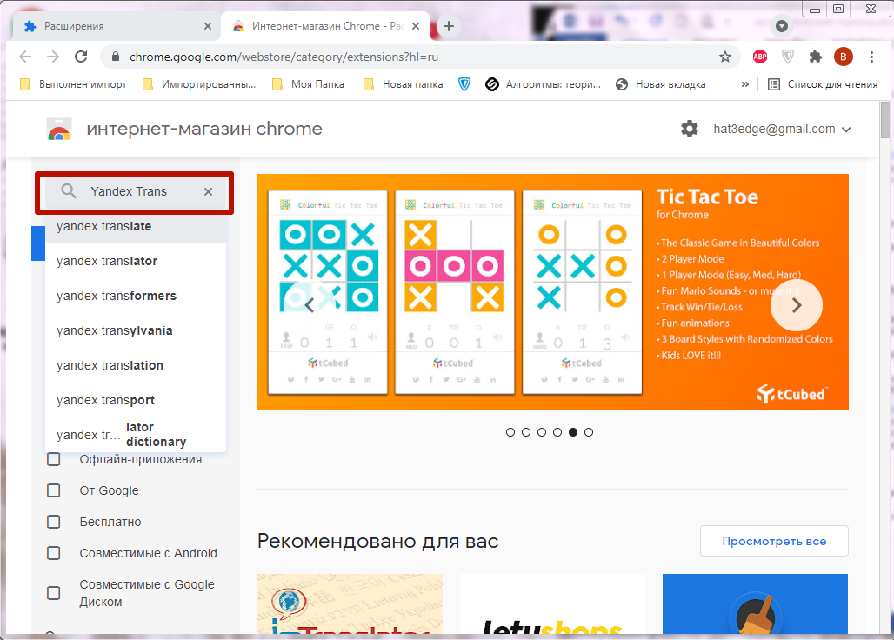
Task: Open the tab search dropdown arrow
Action: (782, 26)
